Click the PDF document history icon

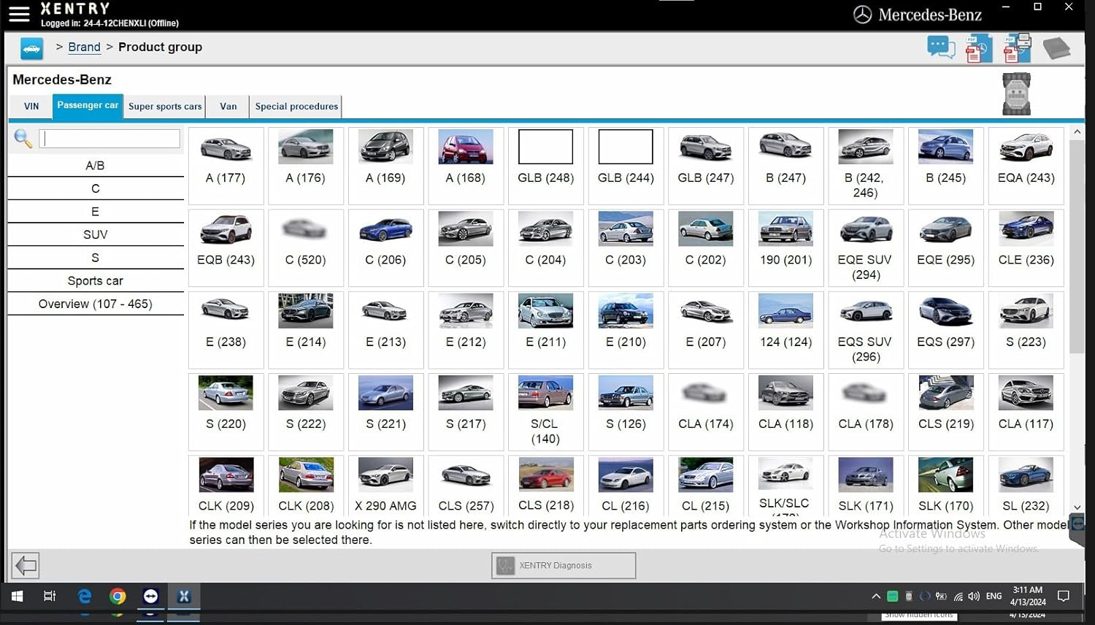(x=978, y=49)
